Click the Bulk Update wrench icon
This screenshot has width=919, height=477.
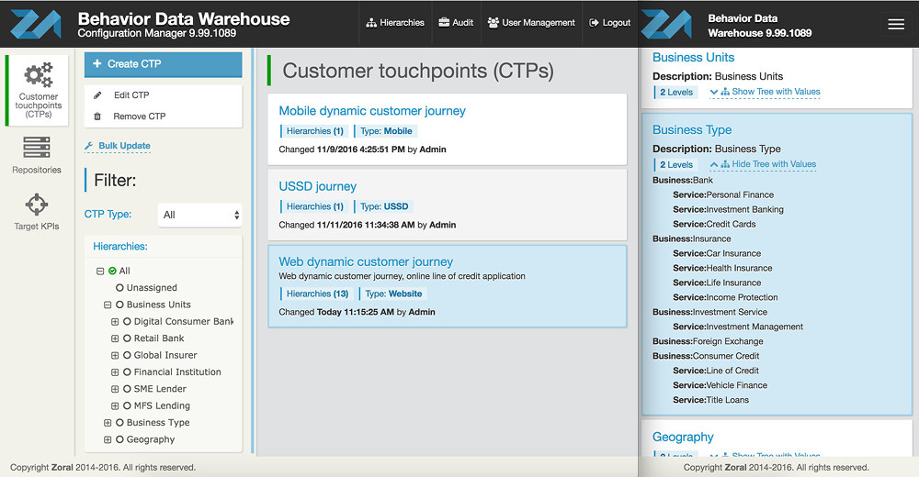click(x=89, y=146)
